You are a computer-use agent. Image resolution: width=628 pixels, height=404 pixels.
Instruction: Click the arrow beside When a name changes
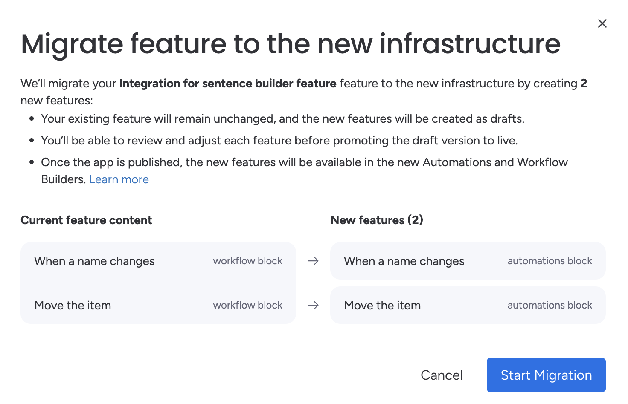click(313, 261)
